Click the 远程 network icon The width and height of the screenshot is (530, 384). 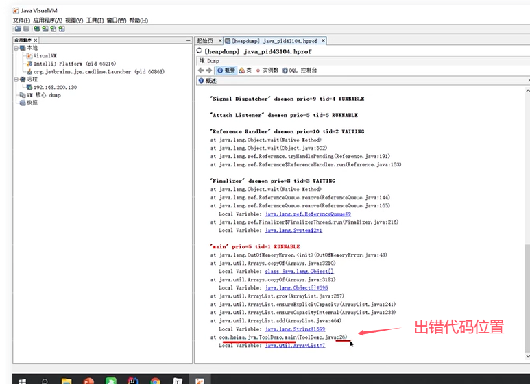click(23, 79)
